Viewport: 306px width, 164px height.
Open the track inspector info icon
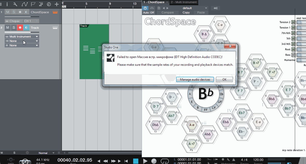[x=7, y=4]
